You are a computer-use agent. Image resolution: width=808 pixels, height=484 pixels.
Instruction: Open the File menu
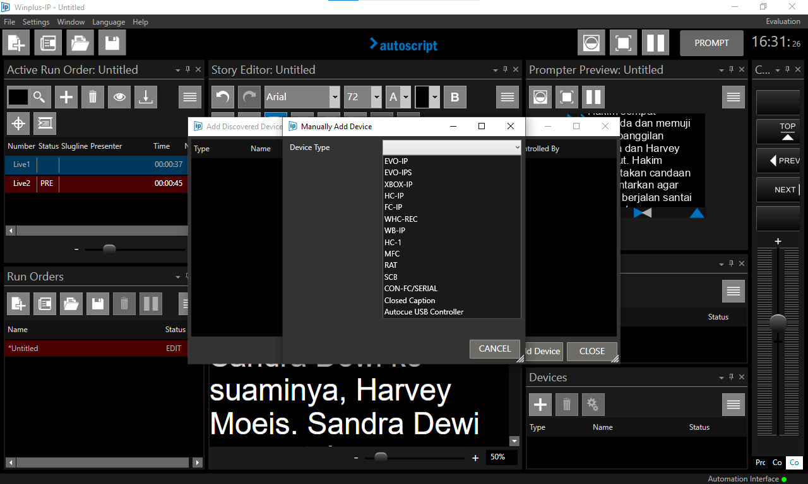[9, 22]
